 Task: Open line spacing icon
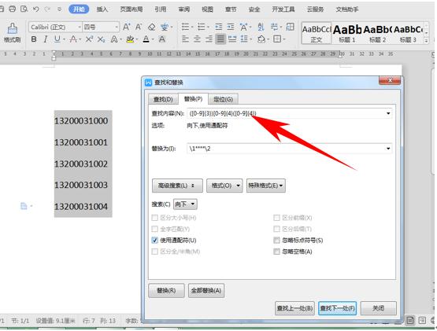[x=244, y=39]
